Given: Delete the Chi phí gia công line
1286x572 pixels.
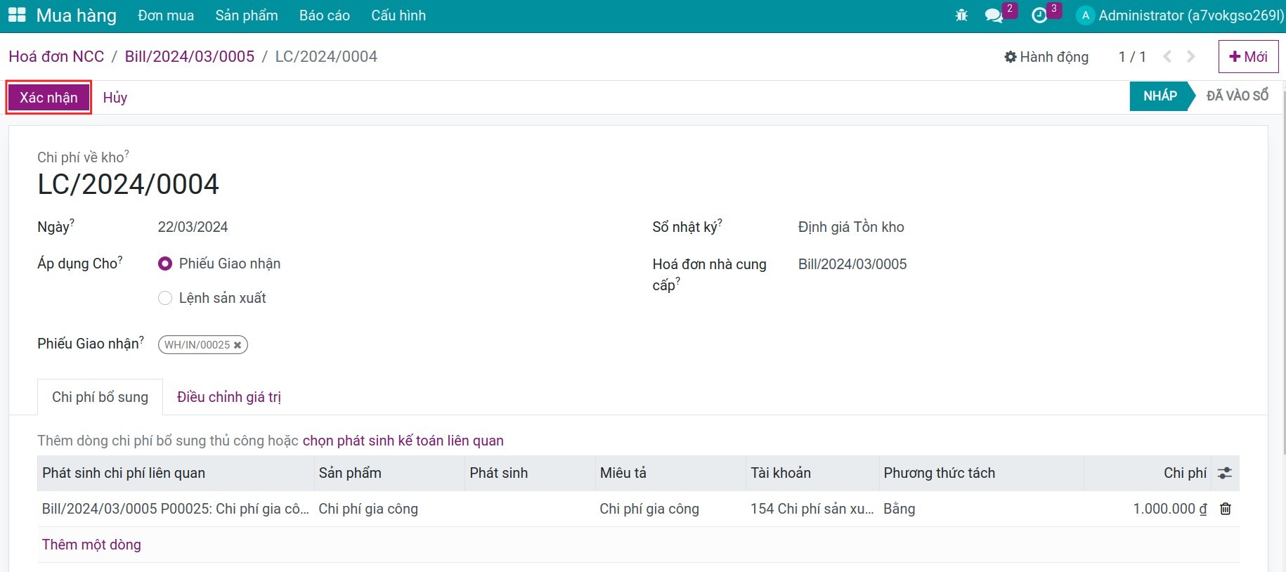Looking at the screenshot, I should pyautogui.click(x=1226, y=509).
